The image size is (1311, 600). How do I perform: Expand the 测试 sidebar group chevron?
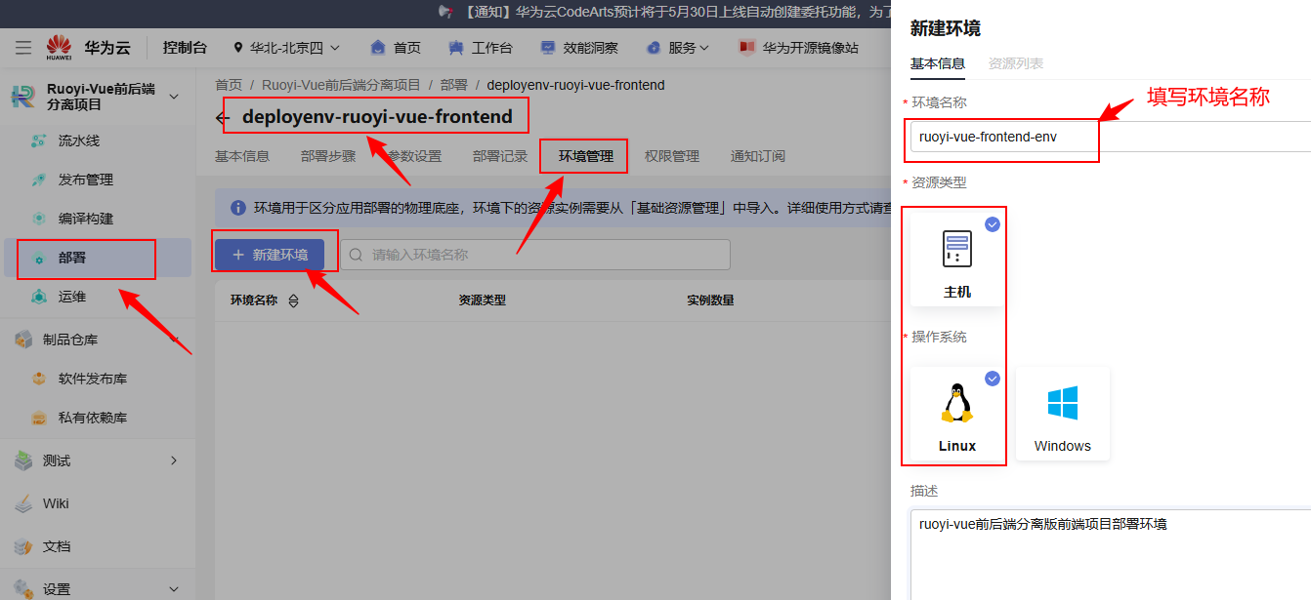click(175, 460)
